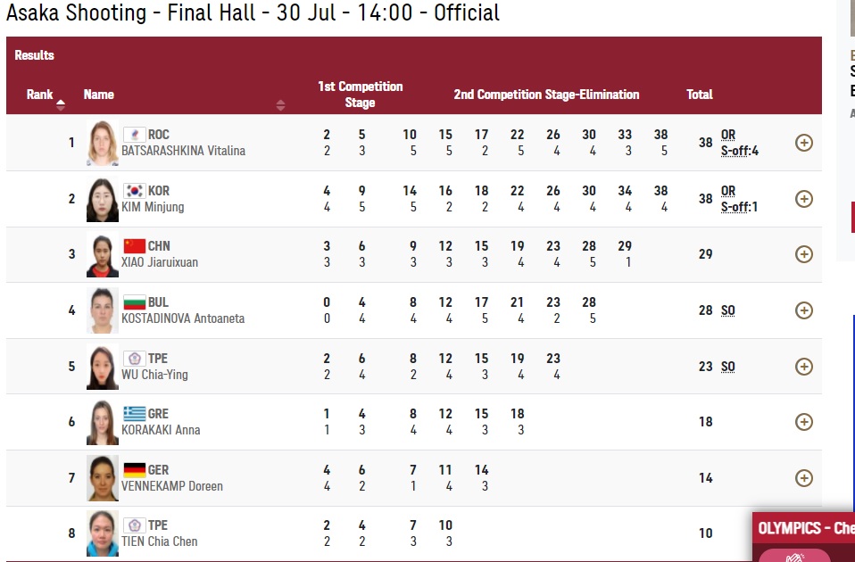Open athlete link Korakaki Anna

(x=161, y=430)
